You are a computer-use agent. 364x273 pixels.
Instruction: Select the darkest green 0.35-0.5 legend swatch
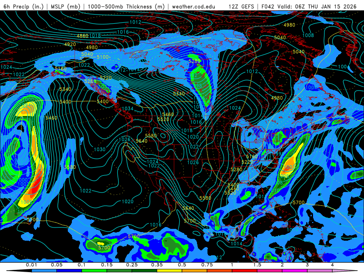[x=144, y=271]
